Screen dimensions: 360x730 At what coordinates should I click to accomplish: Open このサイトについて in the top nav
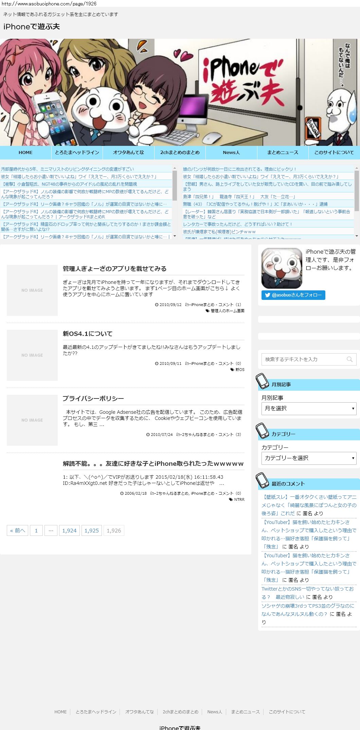click(x=334, y=153)
